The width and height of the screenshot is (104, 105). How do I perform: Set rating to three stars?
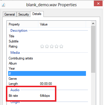tap(52, 46)
